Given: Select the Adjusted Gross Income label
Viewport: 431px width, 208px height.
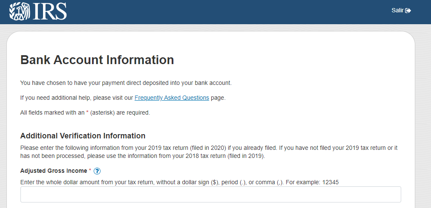Looking at the screenshot, I should 54,171.
